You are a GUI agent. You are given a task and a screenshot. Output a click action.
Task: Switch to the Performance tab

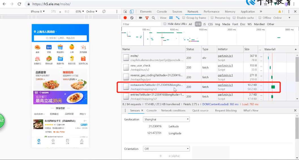pos(212,12)
